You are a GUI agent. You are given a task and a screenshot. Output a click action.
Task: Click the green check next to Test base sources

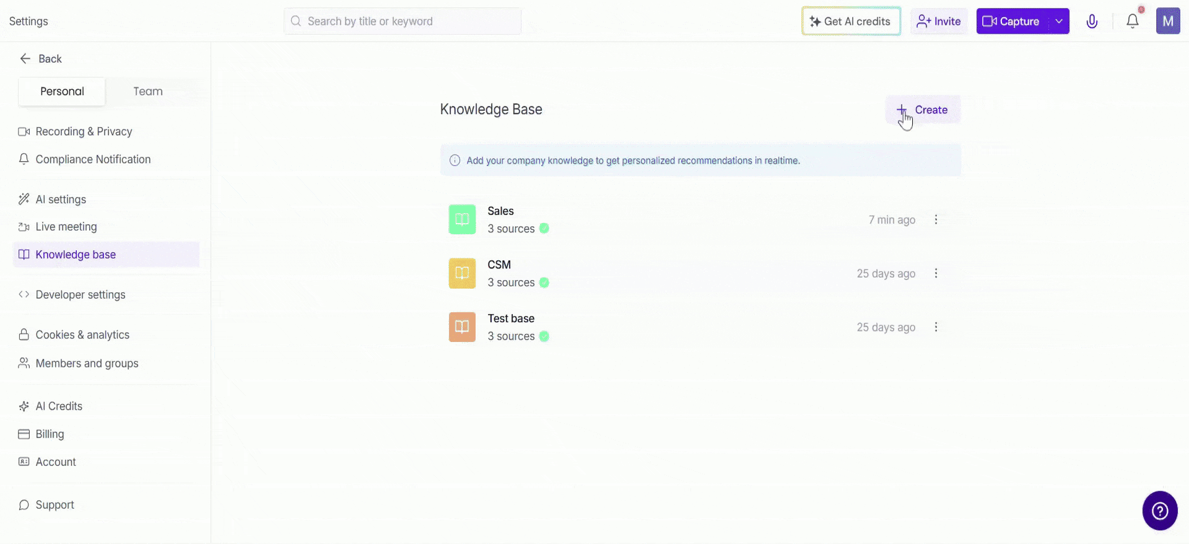[x=544, y=336]
